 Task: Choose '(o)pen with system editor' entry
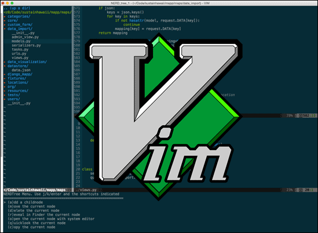tap(51, 219)
